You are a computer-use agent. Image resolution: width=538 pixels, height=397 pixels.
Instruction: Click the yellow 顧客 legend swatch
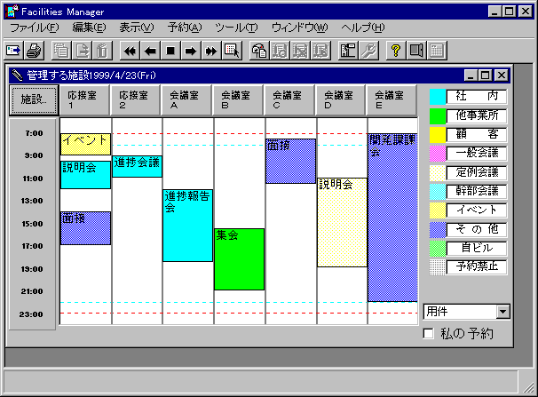(438, 134)
